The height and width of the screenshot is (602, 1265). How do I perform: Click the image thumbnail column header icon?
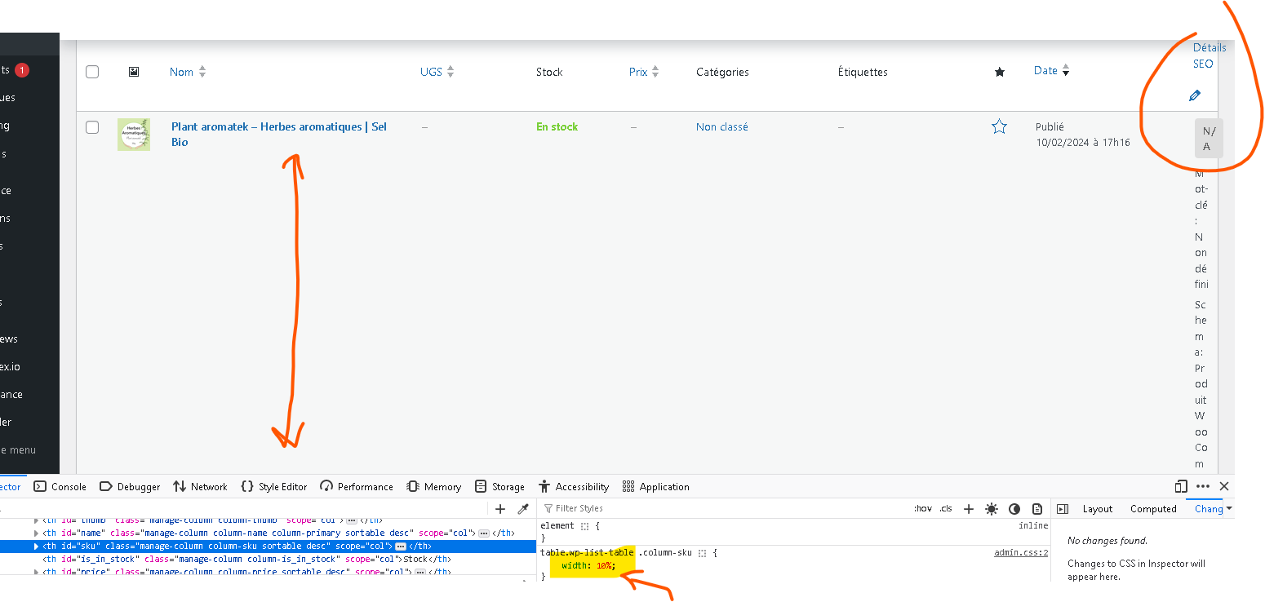coord(134,72)
